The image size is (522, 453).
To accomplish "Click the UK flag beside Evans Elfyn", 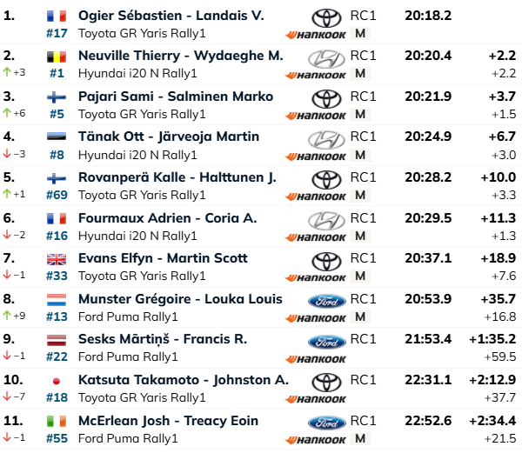I will [57, 259].
